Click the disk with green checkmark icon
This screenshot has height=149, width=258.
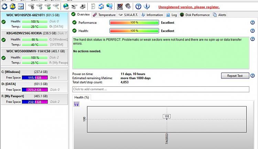[x=48, y=7]
